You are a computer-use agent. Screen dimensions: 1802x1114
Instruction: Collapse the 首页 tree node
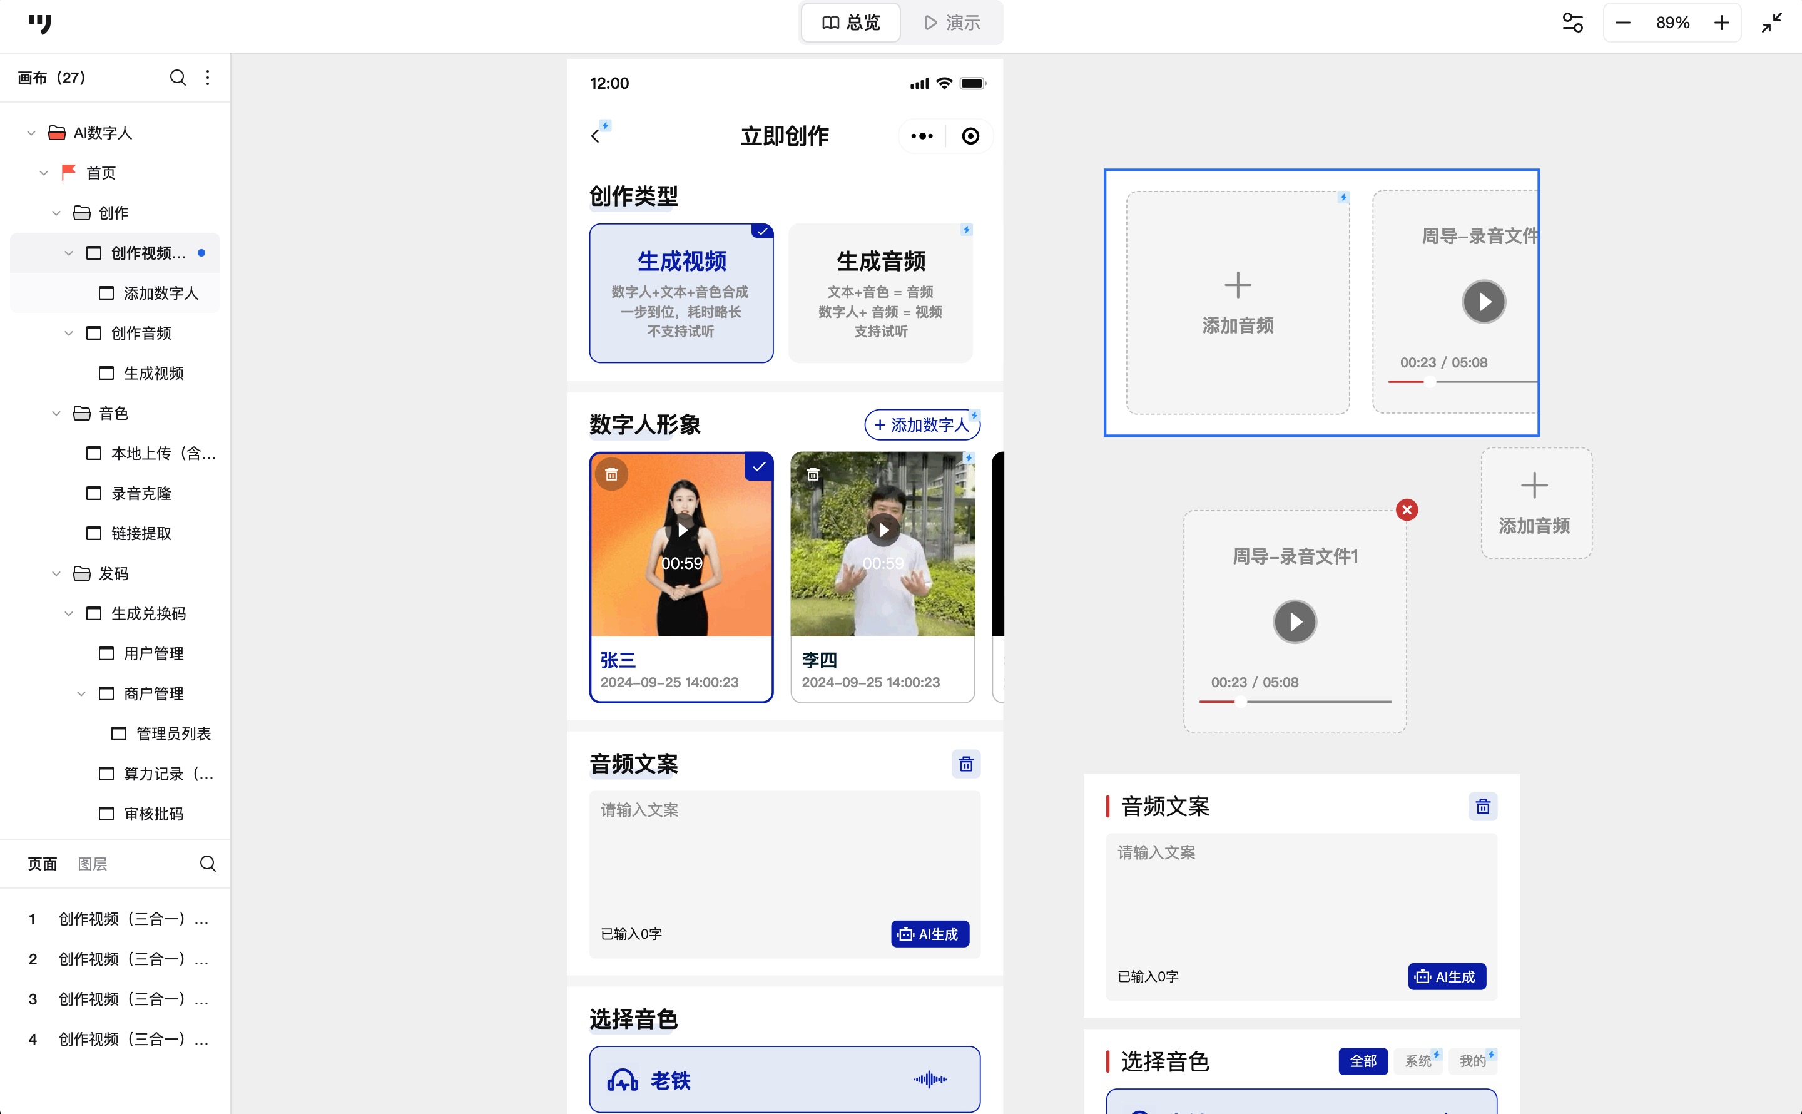coord(43,173)
